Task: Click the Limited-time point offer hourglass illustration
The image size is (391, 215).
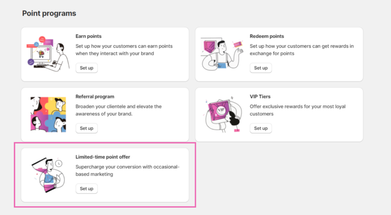Action: pyautogui.click(x=47, y=175)
